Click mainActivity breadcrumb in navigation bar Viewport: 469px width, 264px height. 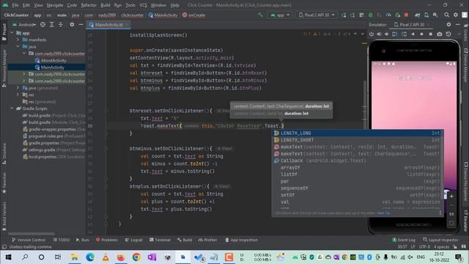tap(163, 15)
